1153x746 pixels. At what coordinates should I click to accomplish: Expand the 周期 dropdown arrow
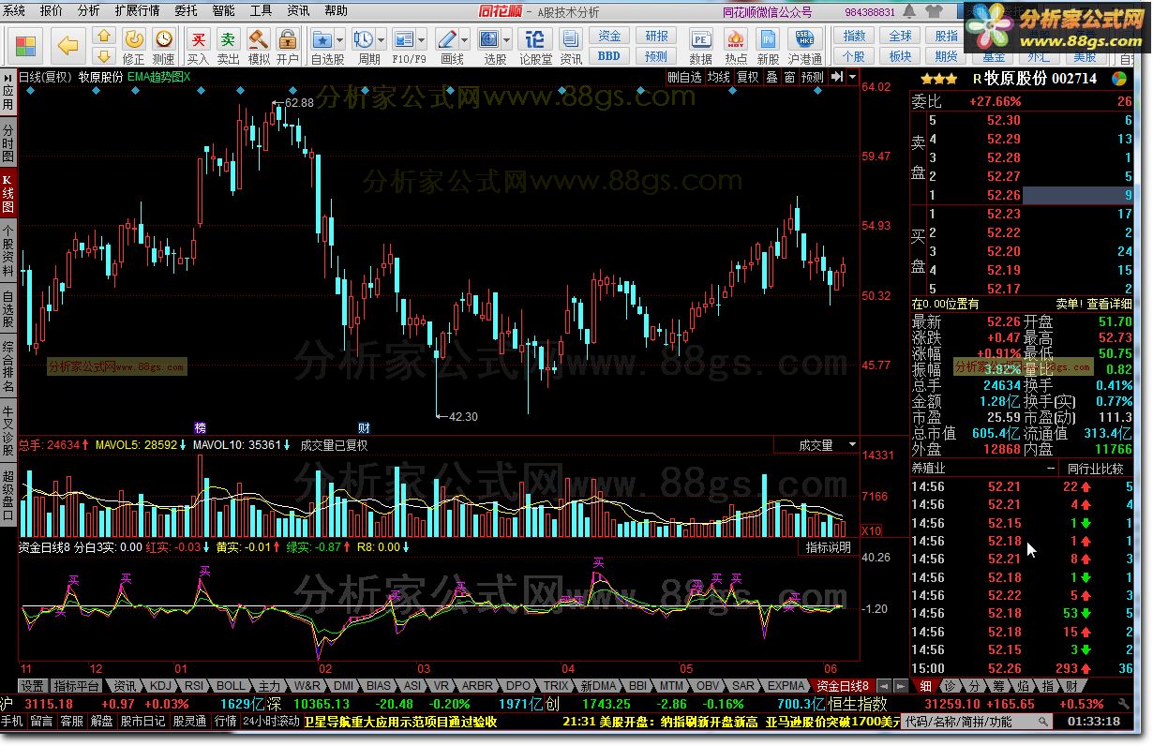tap(382, 40)
